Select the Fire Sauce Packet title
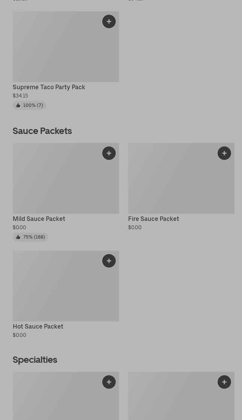The height and width of the screenshot is (420, 242). [154, 219]
